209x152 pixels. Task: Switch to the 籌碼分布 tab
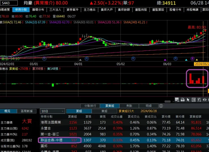38,10
